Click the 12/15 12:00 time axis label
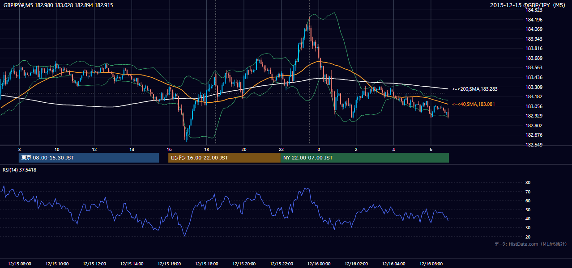This screenshot has width=572, height=268. 94,264
